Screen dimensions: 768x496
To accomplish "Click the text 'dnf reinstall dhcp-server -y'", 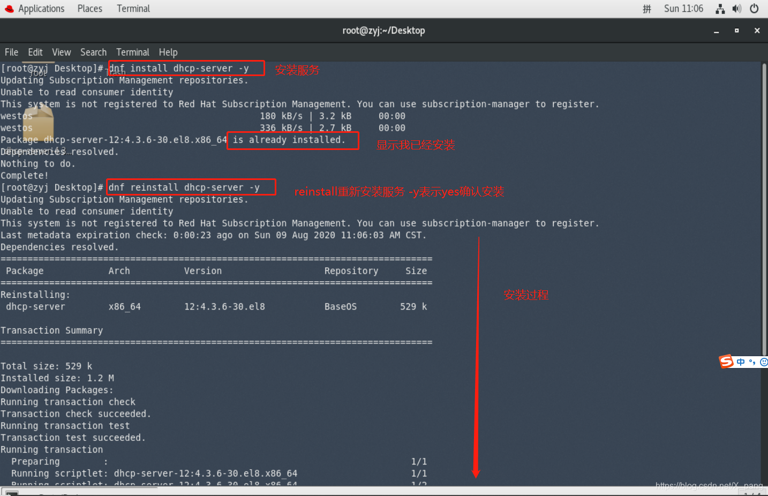I will pyautogui.click(x=184, y=187).
